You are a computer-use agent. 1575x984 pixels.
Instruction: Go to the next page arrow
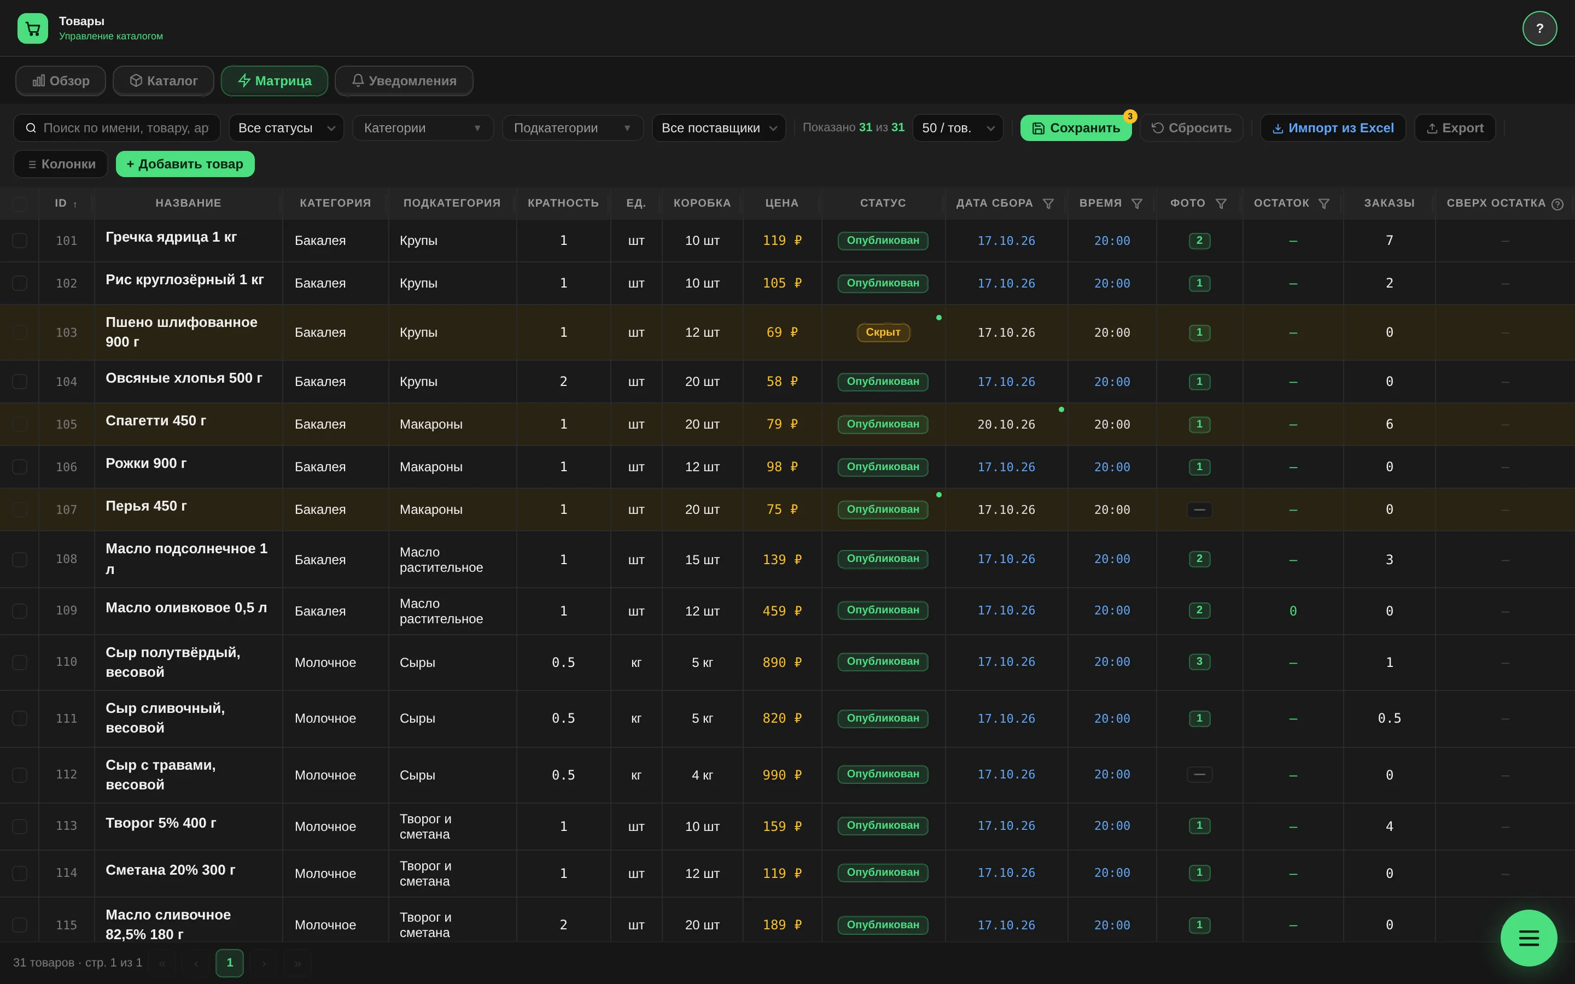264,963
